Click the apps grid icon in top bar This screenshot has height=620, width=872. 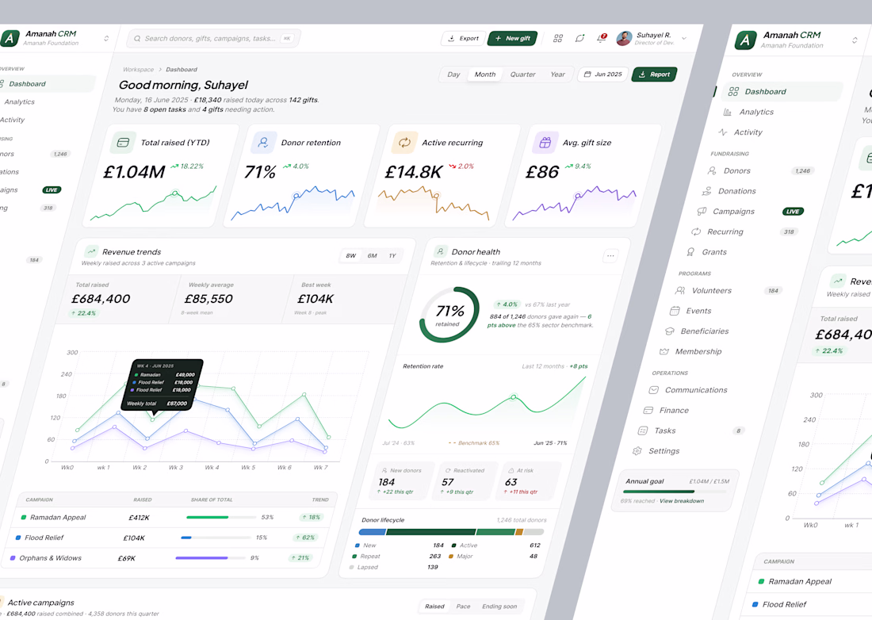[558, 38]
